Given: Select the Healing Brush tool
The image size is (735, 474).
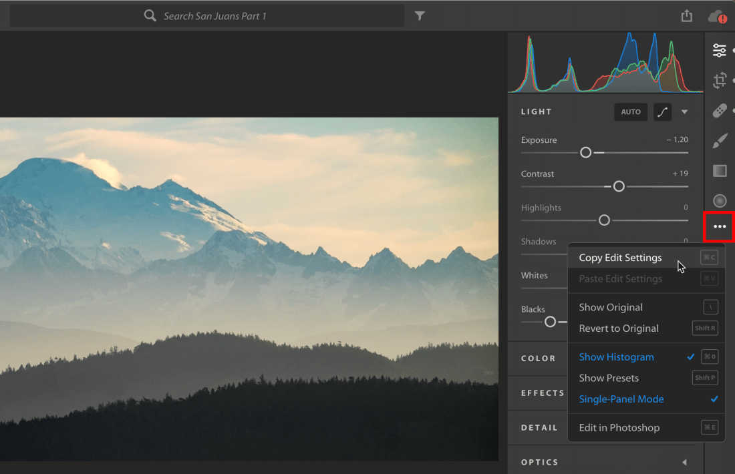Looking at the screenshot, I should (719, 111).
